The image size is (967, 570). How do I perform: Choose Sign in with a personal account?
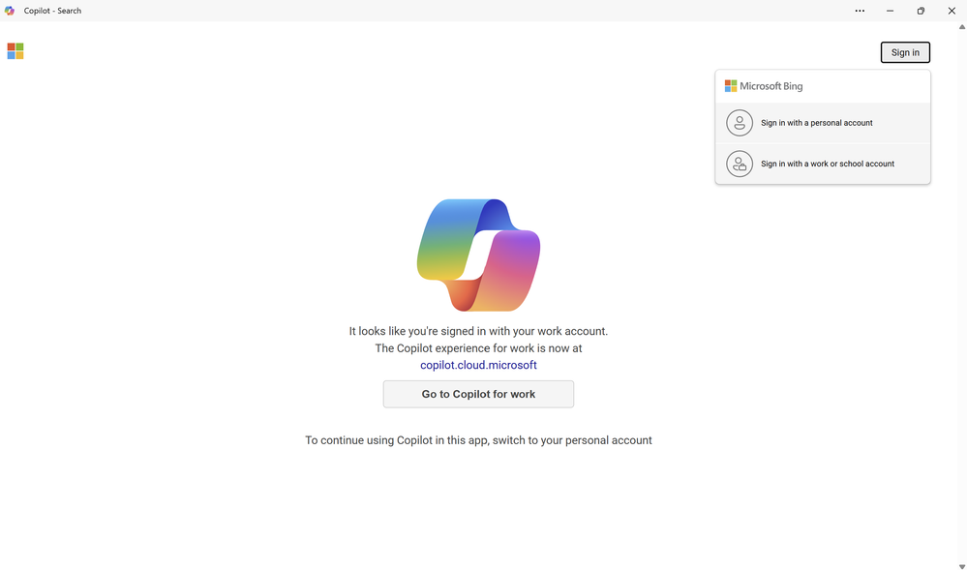tap(823, 123)
